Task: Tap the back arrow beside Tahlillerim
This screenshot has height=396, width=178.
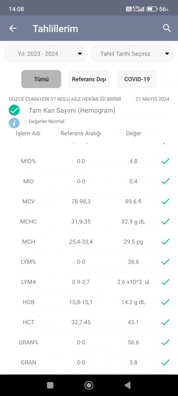Action: tap(12, 28)
